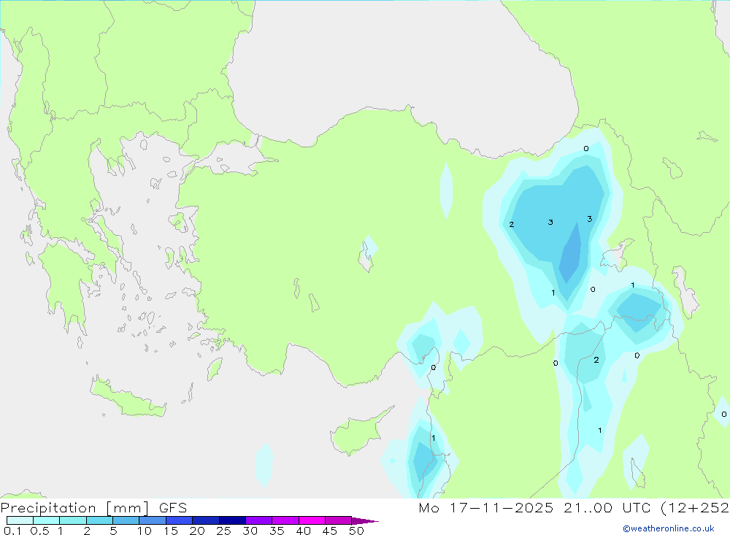Viewport: 730px width, 535px height.
Task: Pick the 1–2 mm cyan legend swatch
Action: click(x=72, y=520)
